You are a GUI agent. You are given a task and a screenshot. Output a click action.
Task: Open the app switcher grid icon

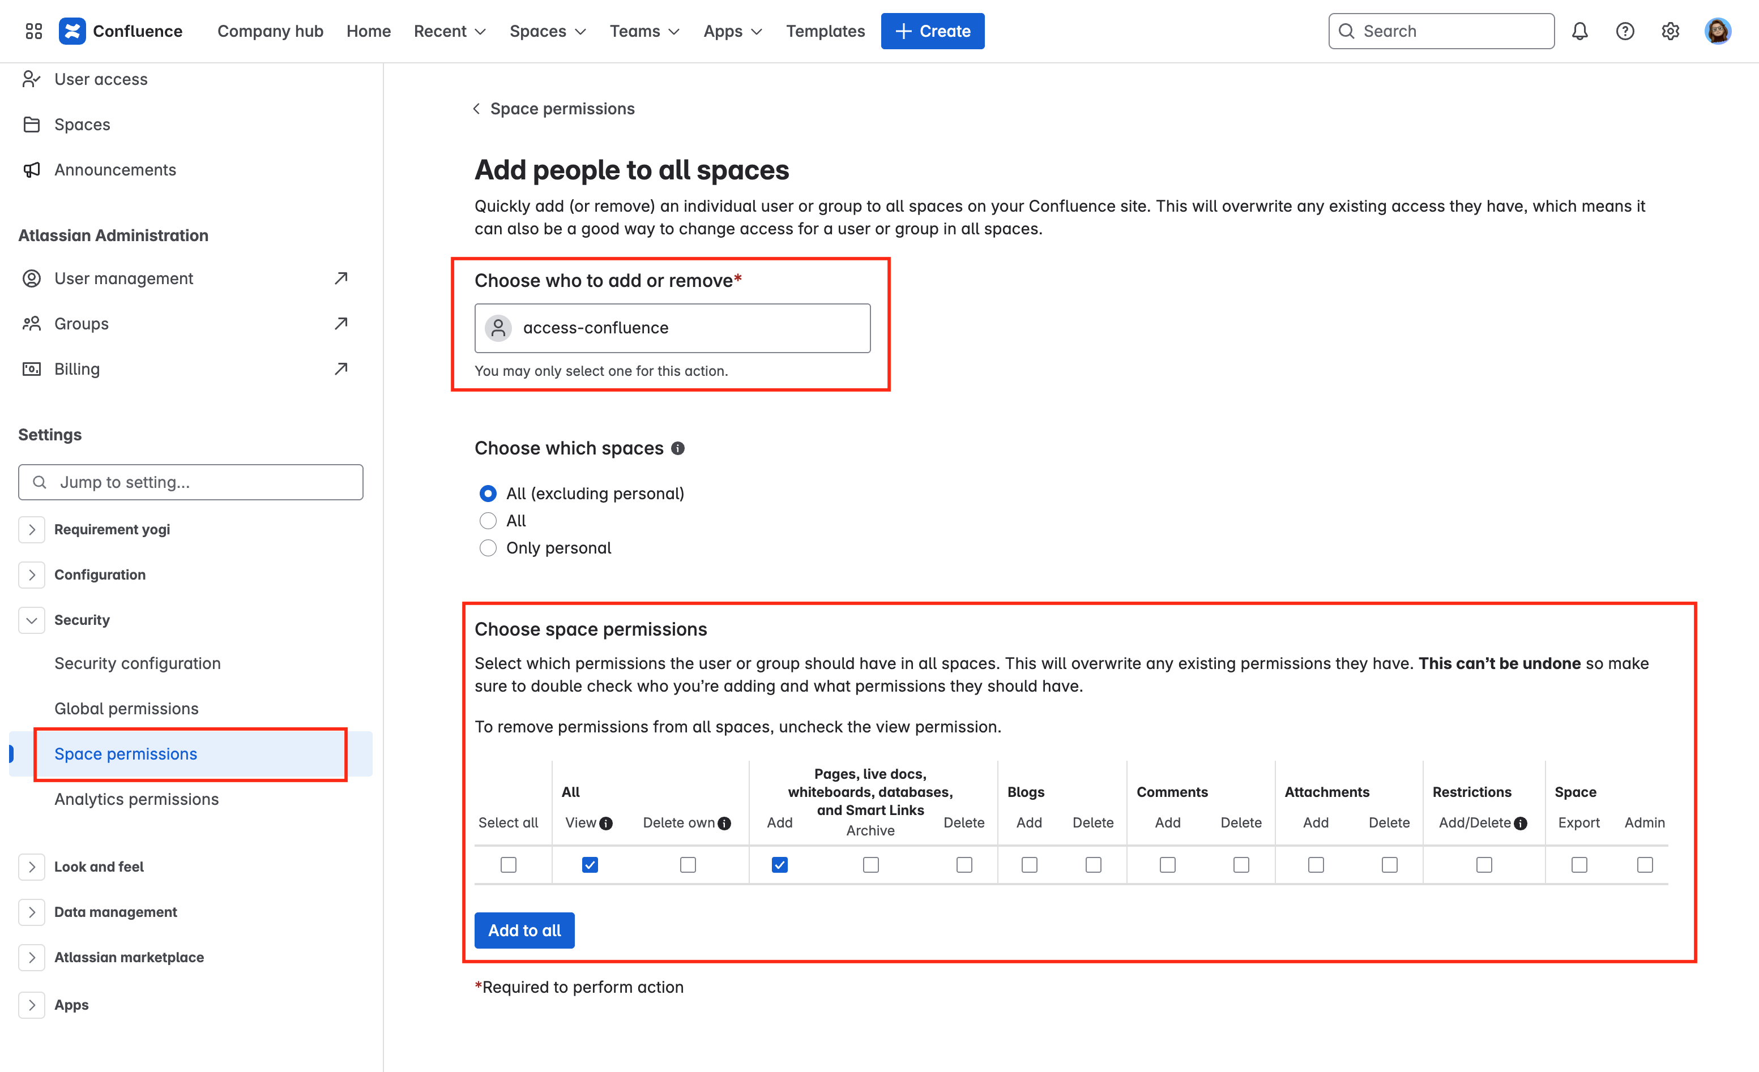pos(33,31)
